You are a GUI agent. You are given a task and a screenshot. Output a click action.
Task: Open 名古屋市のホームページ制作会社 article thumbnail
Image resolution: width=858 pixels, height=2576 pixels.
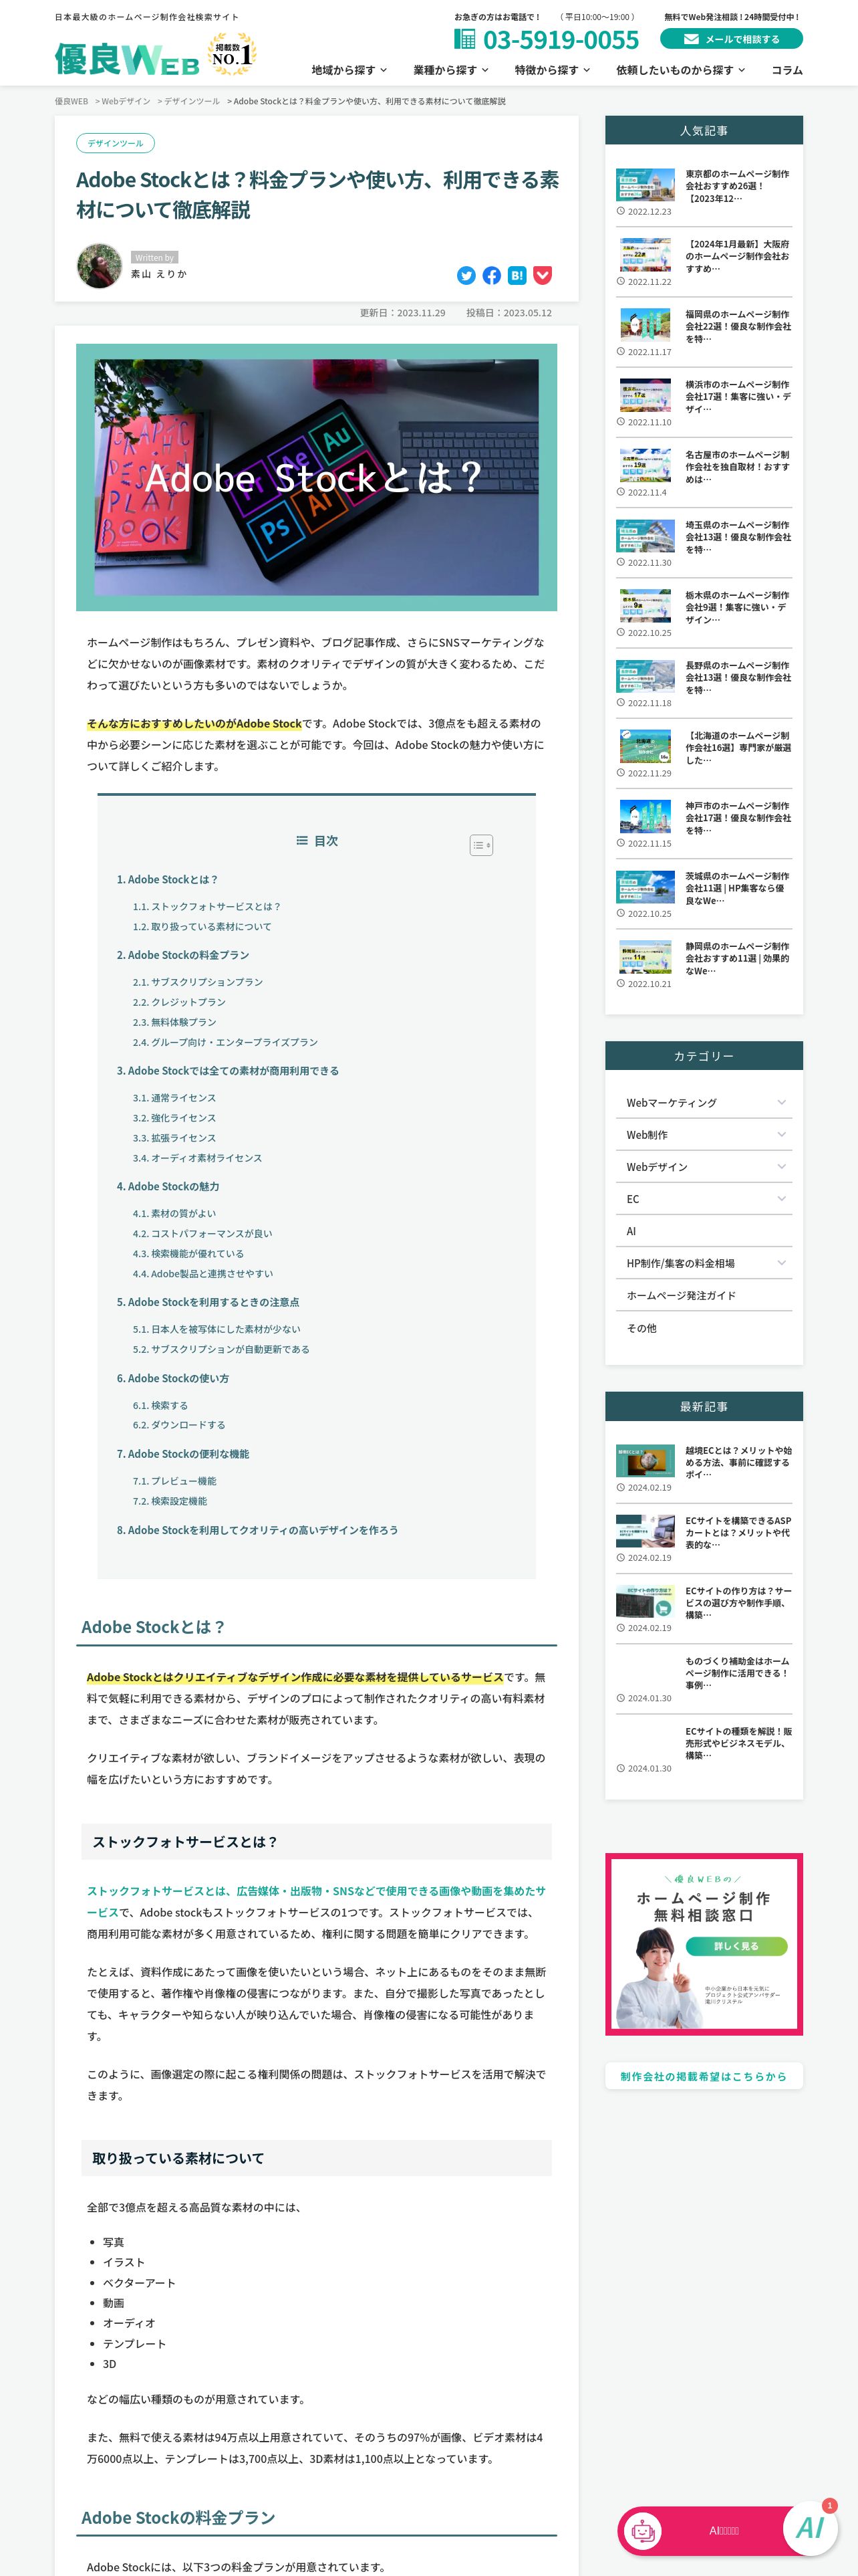click(644, 465)
